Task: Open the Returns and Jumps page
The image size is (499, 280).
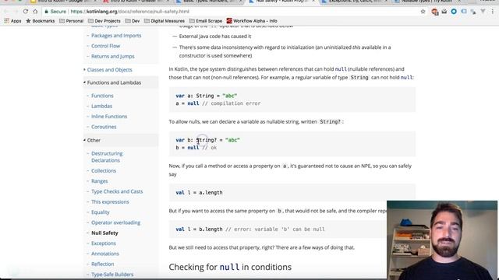Action: [112, 57]
